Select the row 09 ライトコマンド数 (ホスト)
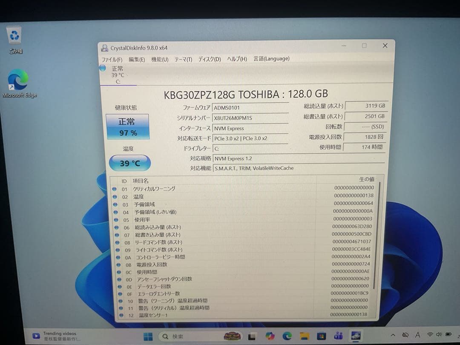Viewport: 460px width, 345px height. pos(243,250)
